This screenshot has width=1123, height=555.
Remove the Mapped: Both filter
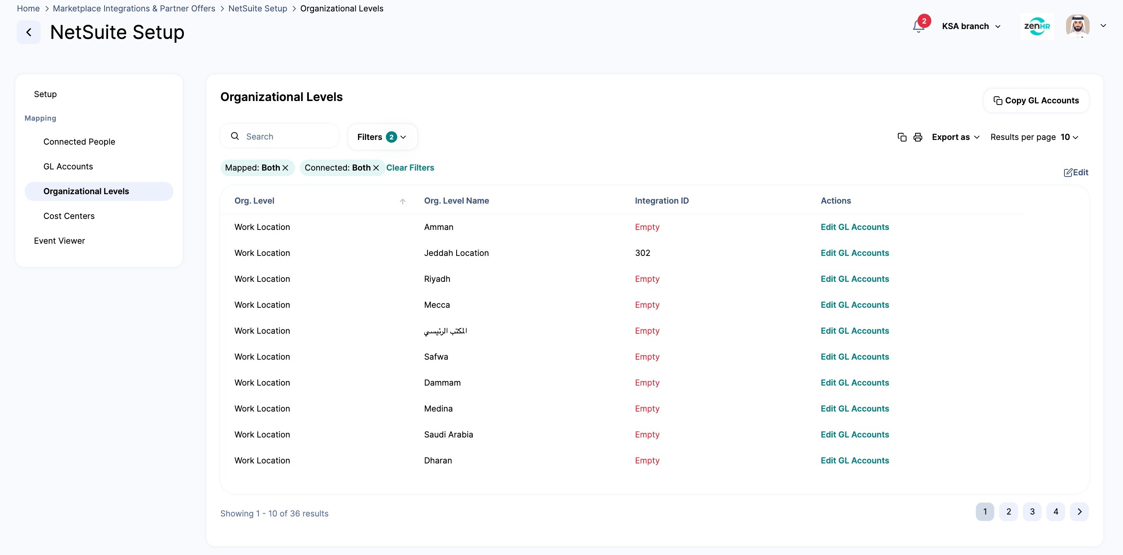click(x=285, y=168)
